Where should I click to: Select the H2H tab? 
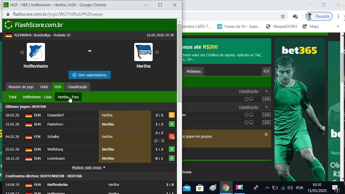click(58, 87)
